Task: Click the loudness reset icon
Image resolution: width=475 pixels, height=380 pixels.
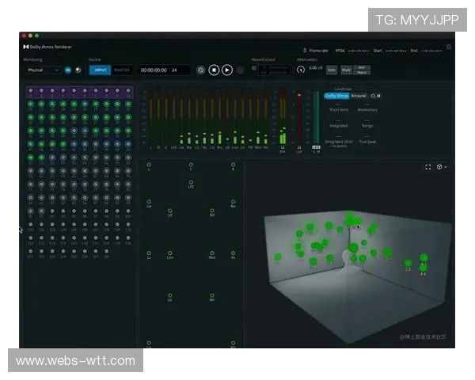Action: click(373, 96)
